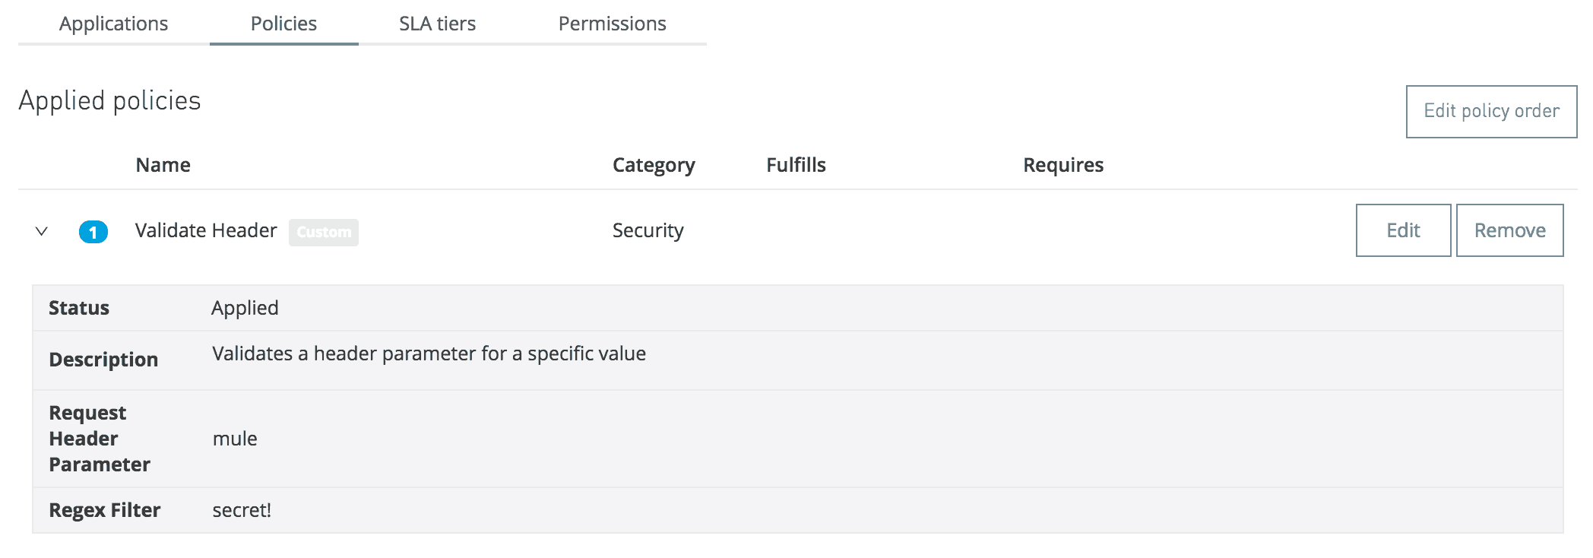Switch to the Policies tab
The image size is (1593, 558).
(284, 24)
